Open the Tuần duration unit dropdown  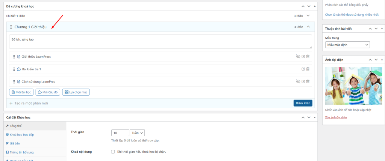click(137, 133)
